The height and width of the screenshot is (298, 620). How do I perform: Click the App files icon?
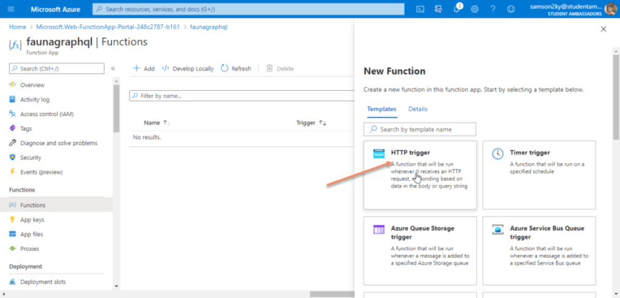pyautogui.click(x=12, y=234)
